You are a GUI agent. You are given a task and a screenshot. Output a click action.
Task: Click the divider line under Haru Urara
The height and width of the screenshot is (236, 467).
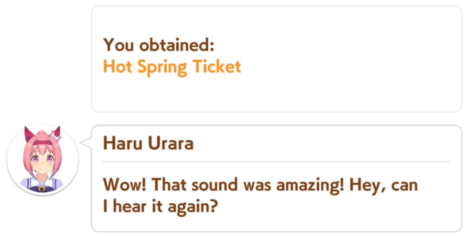click(x=276, y=162)
